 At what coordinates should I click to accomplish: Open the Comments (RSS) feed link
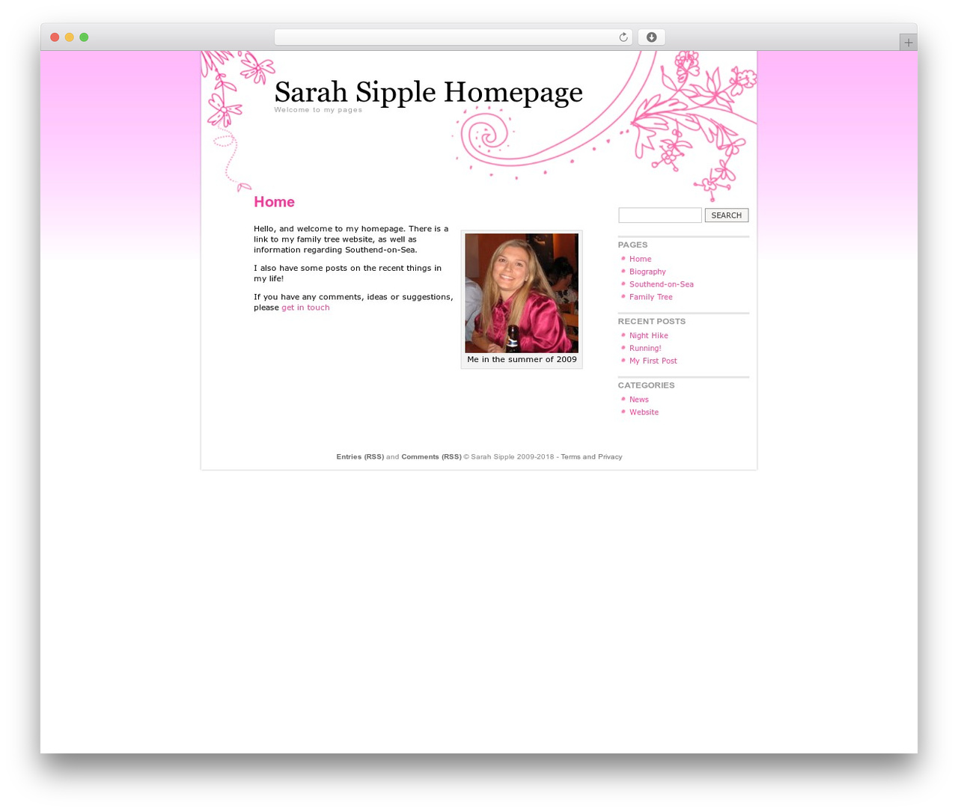coord(431,456)
